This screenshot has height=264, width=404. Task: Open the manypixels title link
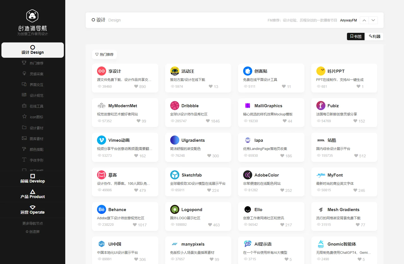(x=193, y=244)
